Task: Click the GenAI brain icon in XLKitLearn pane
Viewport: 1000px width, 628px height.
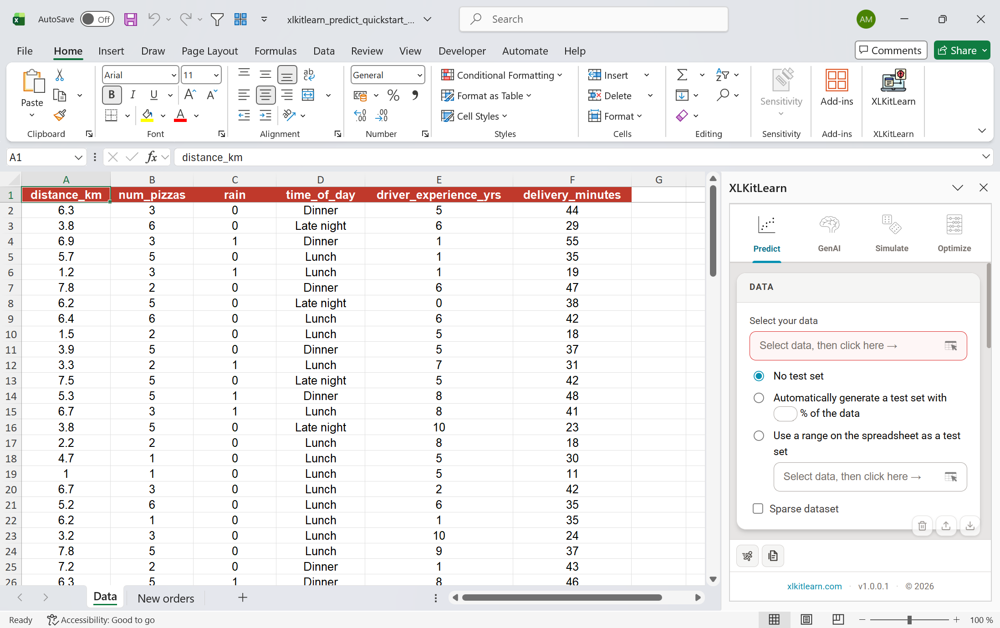Action: pos(829,224)
